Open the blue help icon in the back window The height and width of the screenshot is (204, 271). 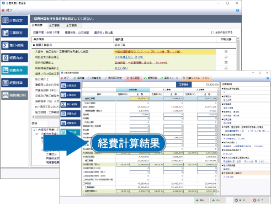pyautogui.click(x=237, y=10)
